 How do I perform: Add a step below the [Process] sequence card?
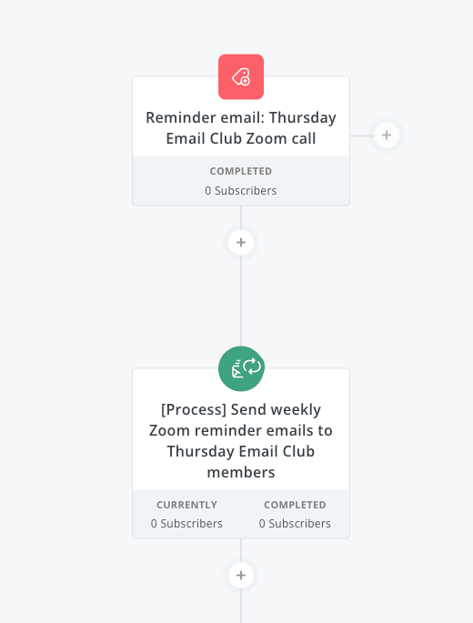(x=241, y=576)
